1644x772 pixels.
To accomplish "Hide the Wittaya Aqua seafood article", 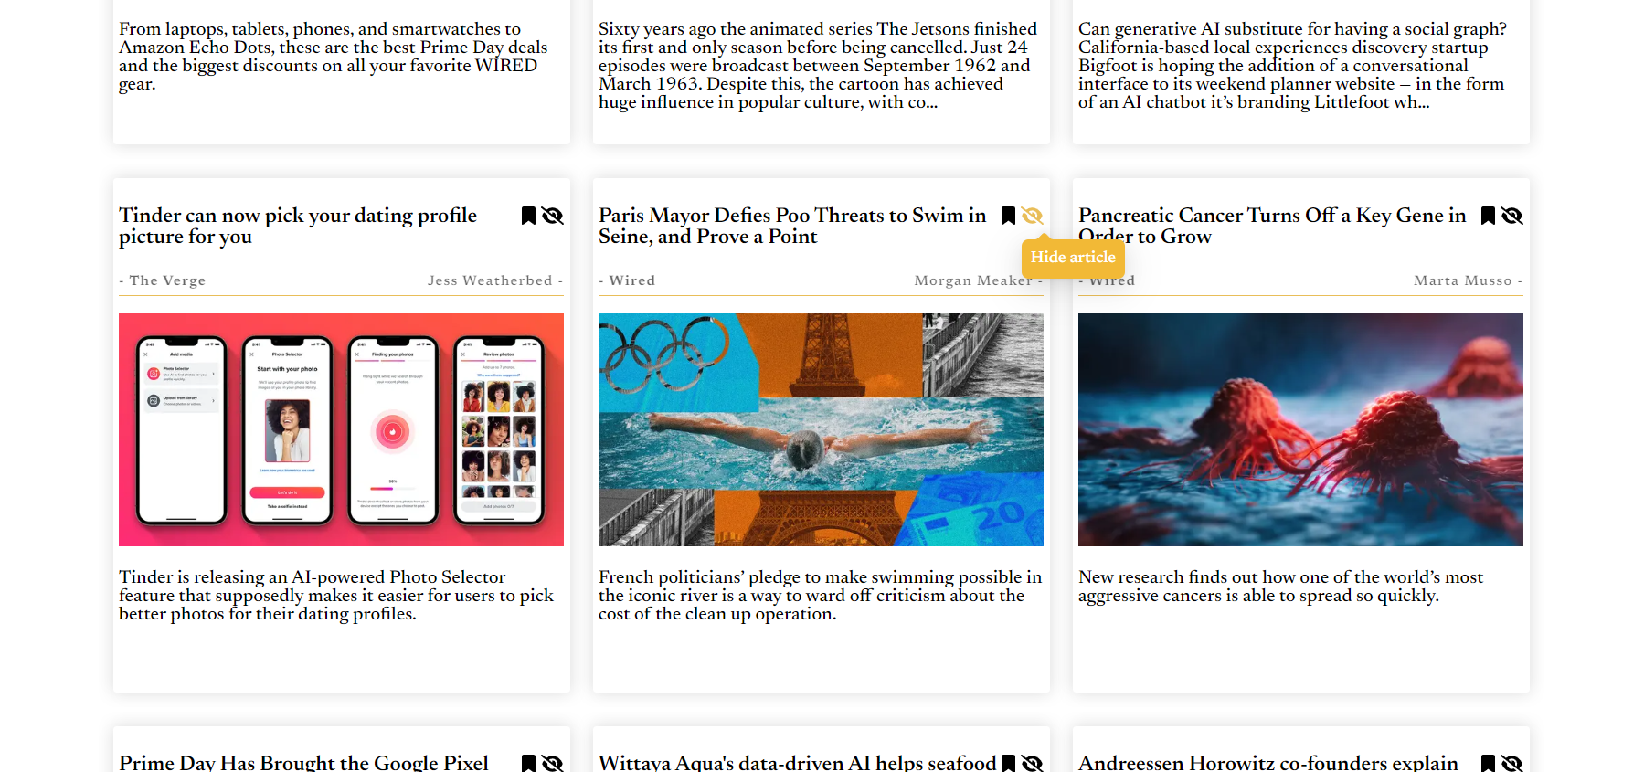I will pyautogui.click(x=1032, y=763).
